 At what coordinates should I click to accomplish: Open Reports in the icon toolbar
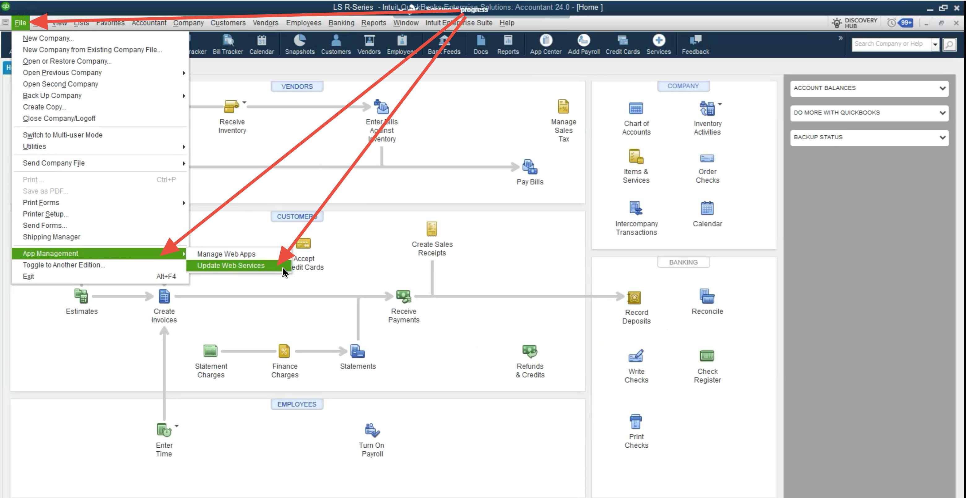[508, 44]
